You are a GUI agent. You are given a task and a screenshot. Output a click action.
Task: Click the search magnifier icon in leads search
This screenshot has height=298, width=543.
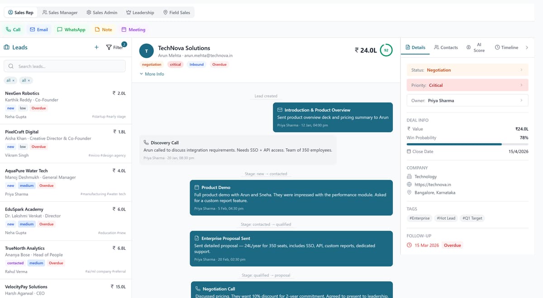(11, 66)
